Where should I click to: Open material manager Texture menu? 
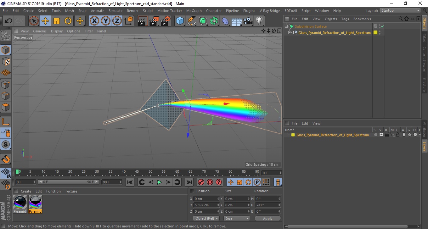coord(71,191)
